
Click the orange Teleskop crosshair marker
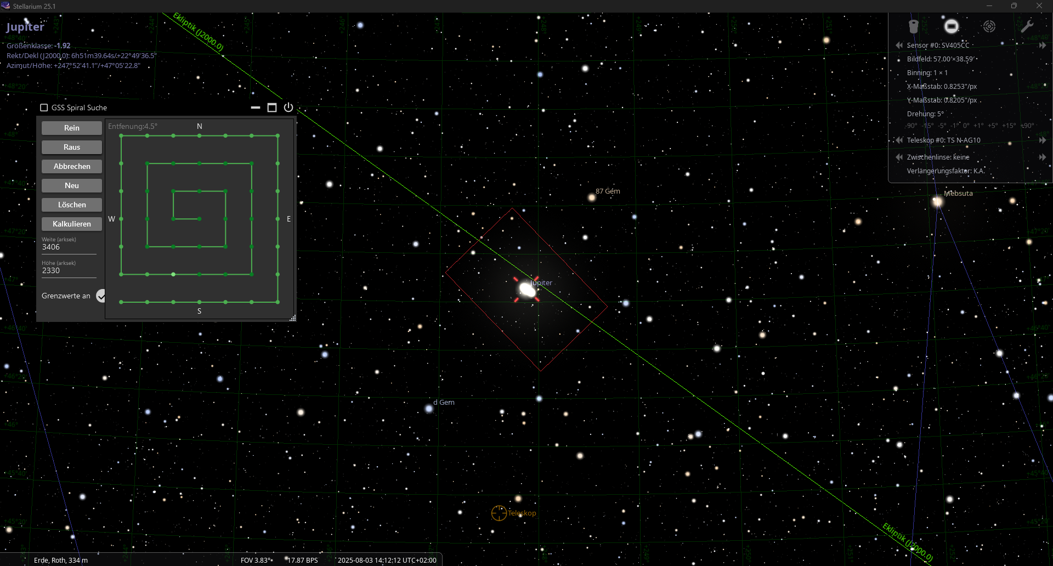[499, 513]
